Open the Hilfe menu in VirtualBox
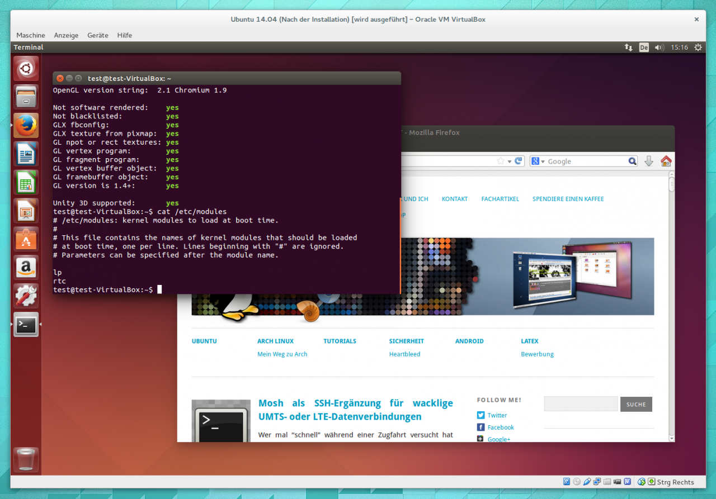Screen dimensions: 716x499 125,35
